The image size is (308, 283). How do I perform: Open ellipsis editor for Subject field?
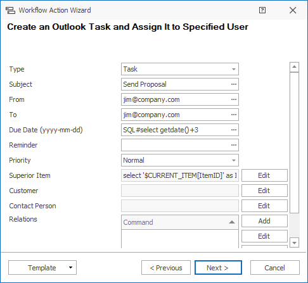pos(234,84)
